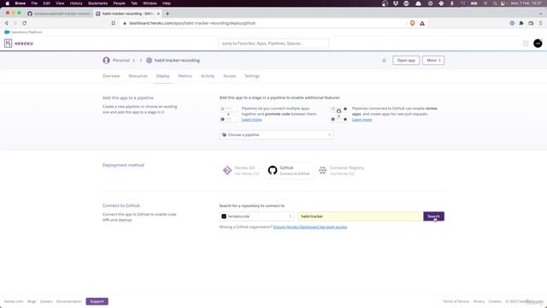Click the Jump to Favorites, Apps search field
This screenshot has height=308, width=547.
(x=273, y=44)
